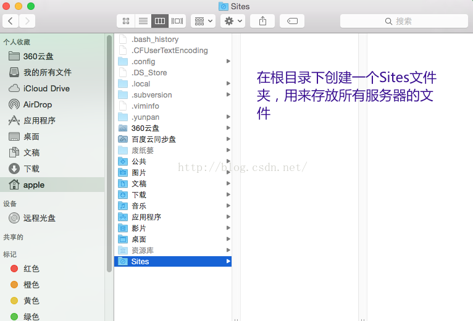Select the 黄色 yellow tag
Image resolution: width=473 pixels, height=321 pixels.
52,301
